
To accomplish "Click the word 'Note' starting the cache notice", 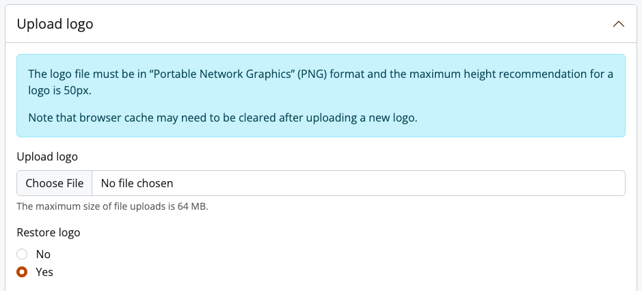I will click(40, 117).
